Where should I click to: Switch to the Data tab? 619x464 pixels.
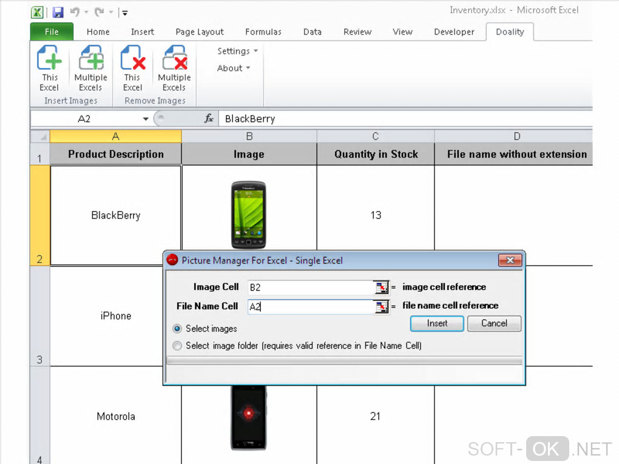(x=313, y=32)
